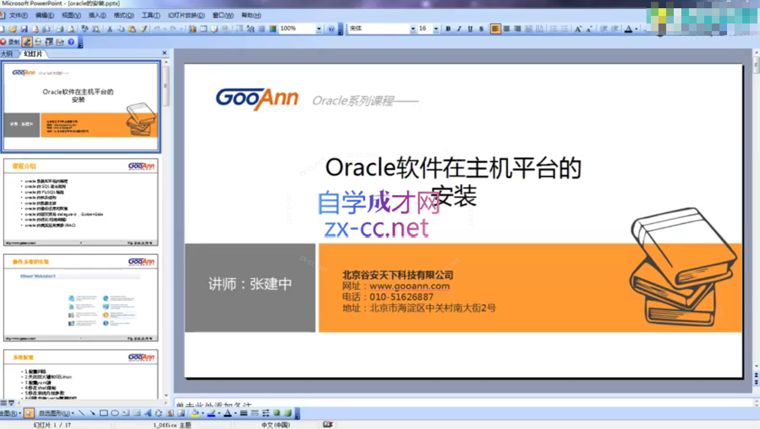
Task: Click the Insert Table icon
Action: point(204,29)
